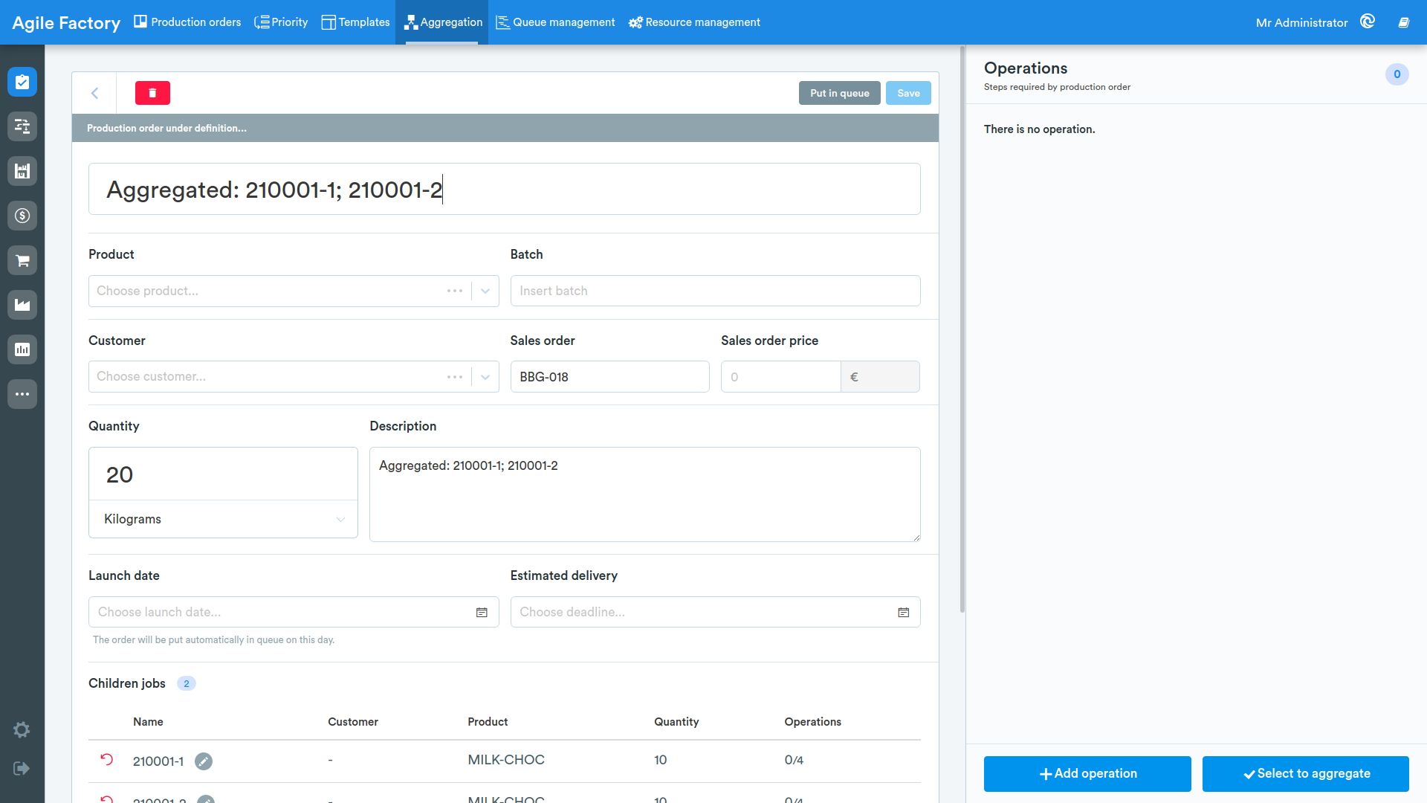This screenshot has width=1427, height=803.
Task: Remove child job 210001-1 undo icon
Action: point(107,760)
